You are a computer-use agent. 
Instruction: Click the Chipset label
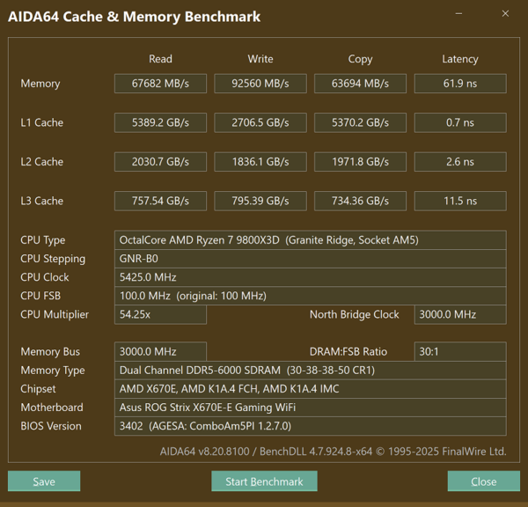pyautogui.click(x=38, y=389)
